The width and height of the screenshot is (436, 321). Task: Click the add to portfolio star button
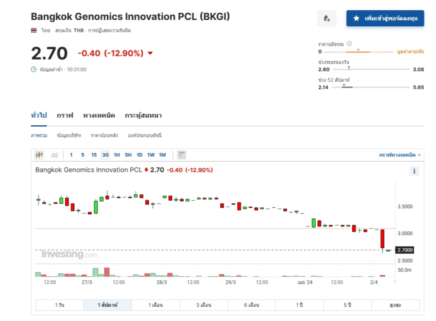385,19
